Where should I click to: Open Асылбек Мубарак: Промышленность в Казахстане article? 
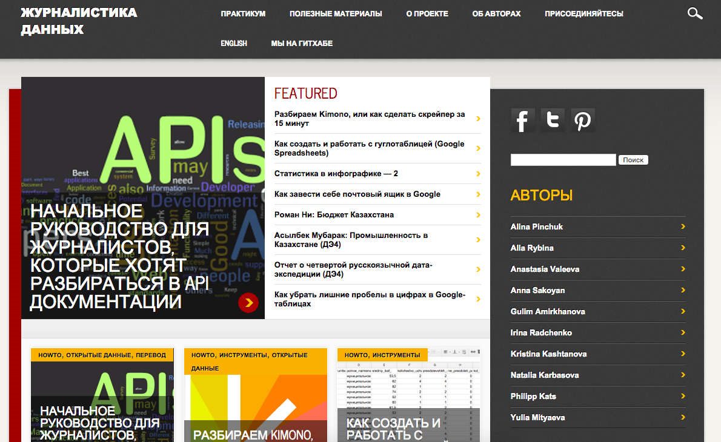click(351, 240)
